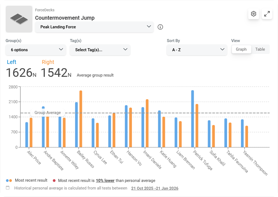Switch to Graph view
This screenshot has height=197, width=278.
241,49
